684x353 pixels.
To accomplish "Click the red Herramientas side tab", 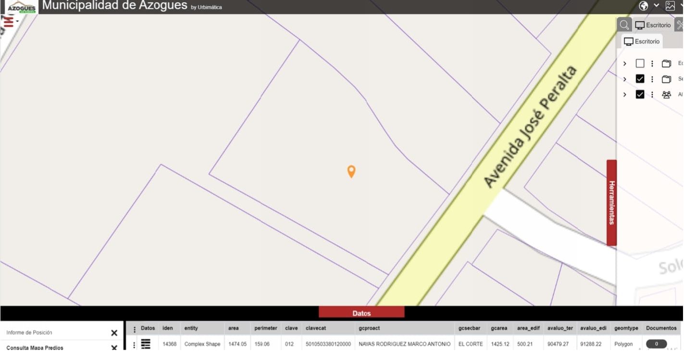I will (x=611, y=202).
